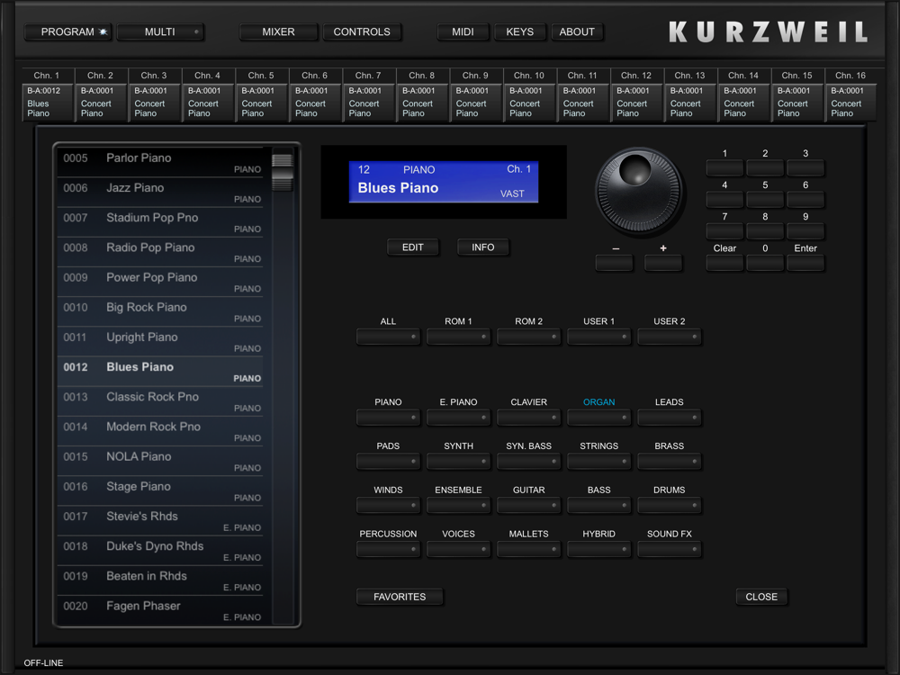The width and height of the screenshot is (900, 675).
Task: Tap number 2 on the numeric keypad
Action: pos(765,168)
